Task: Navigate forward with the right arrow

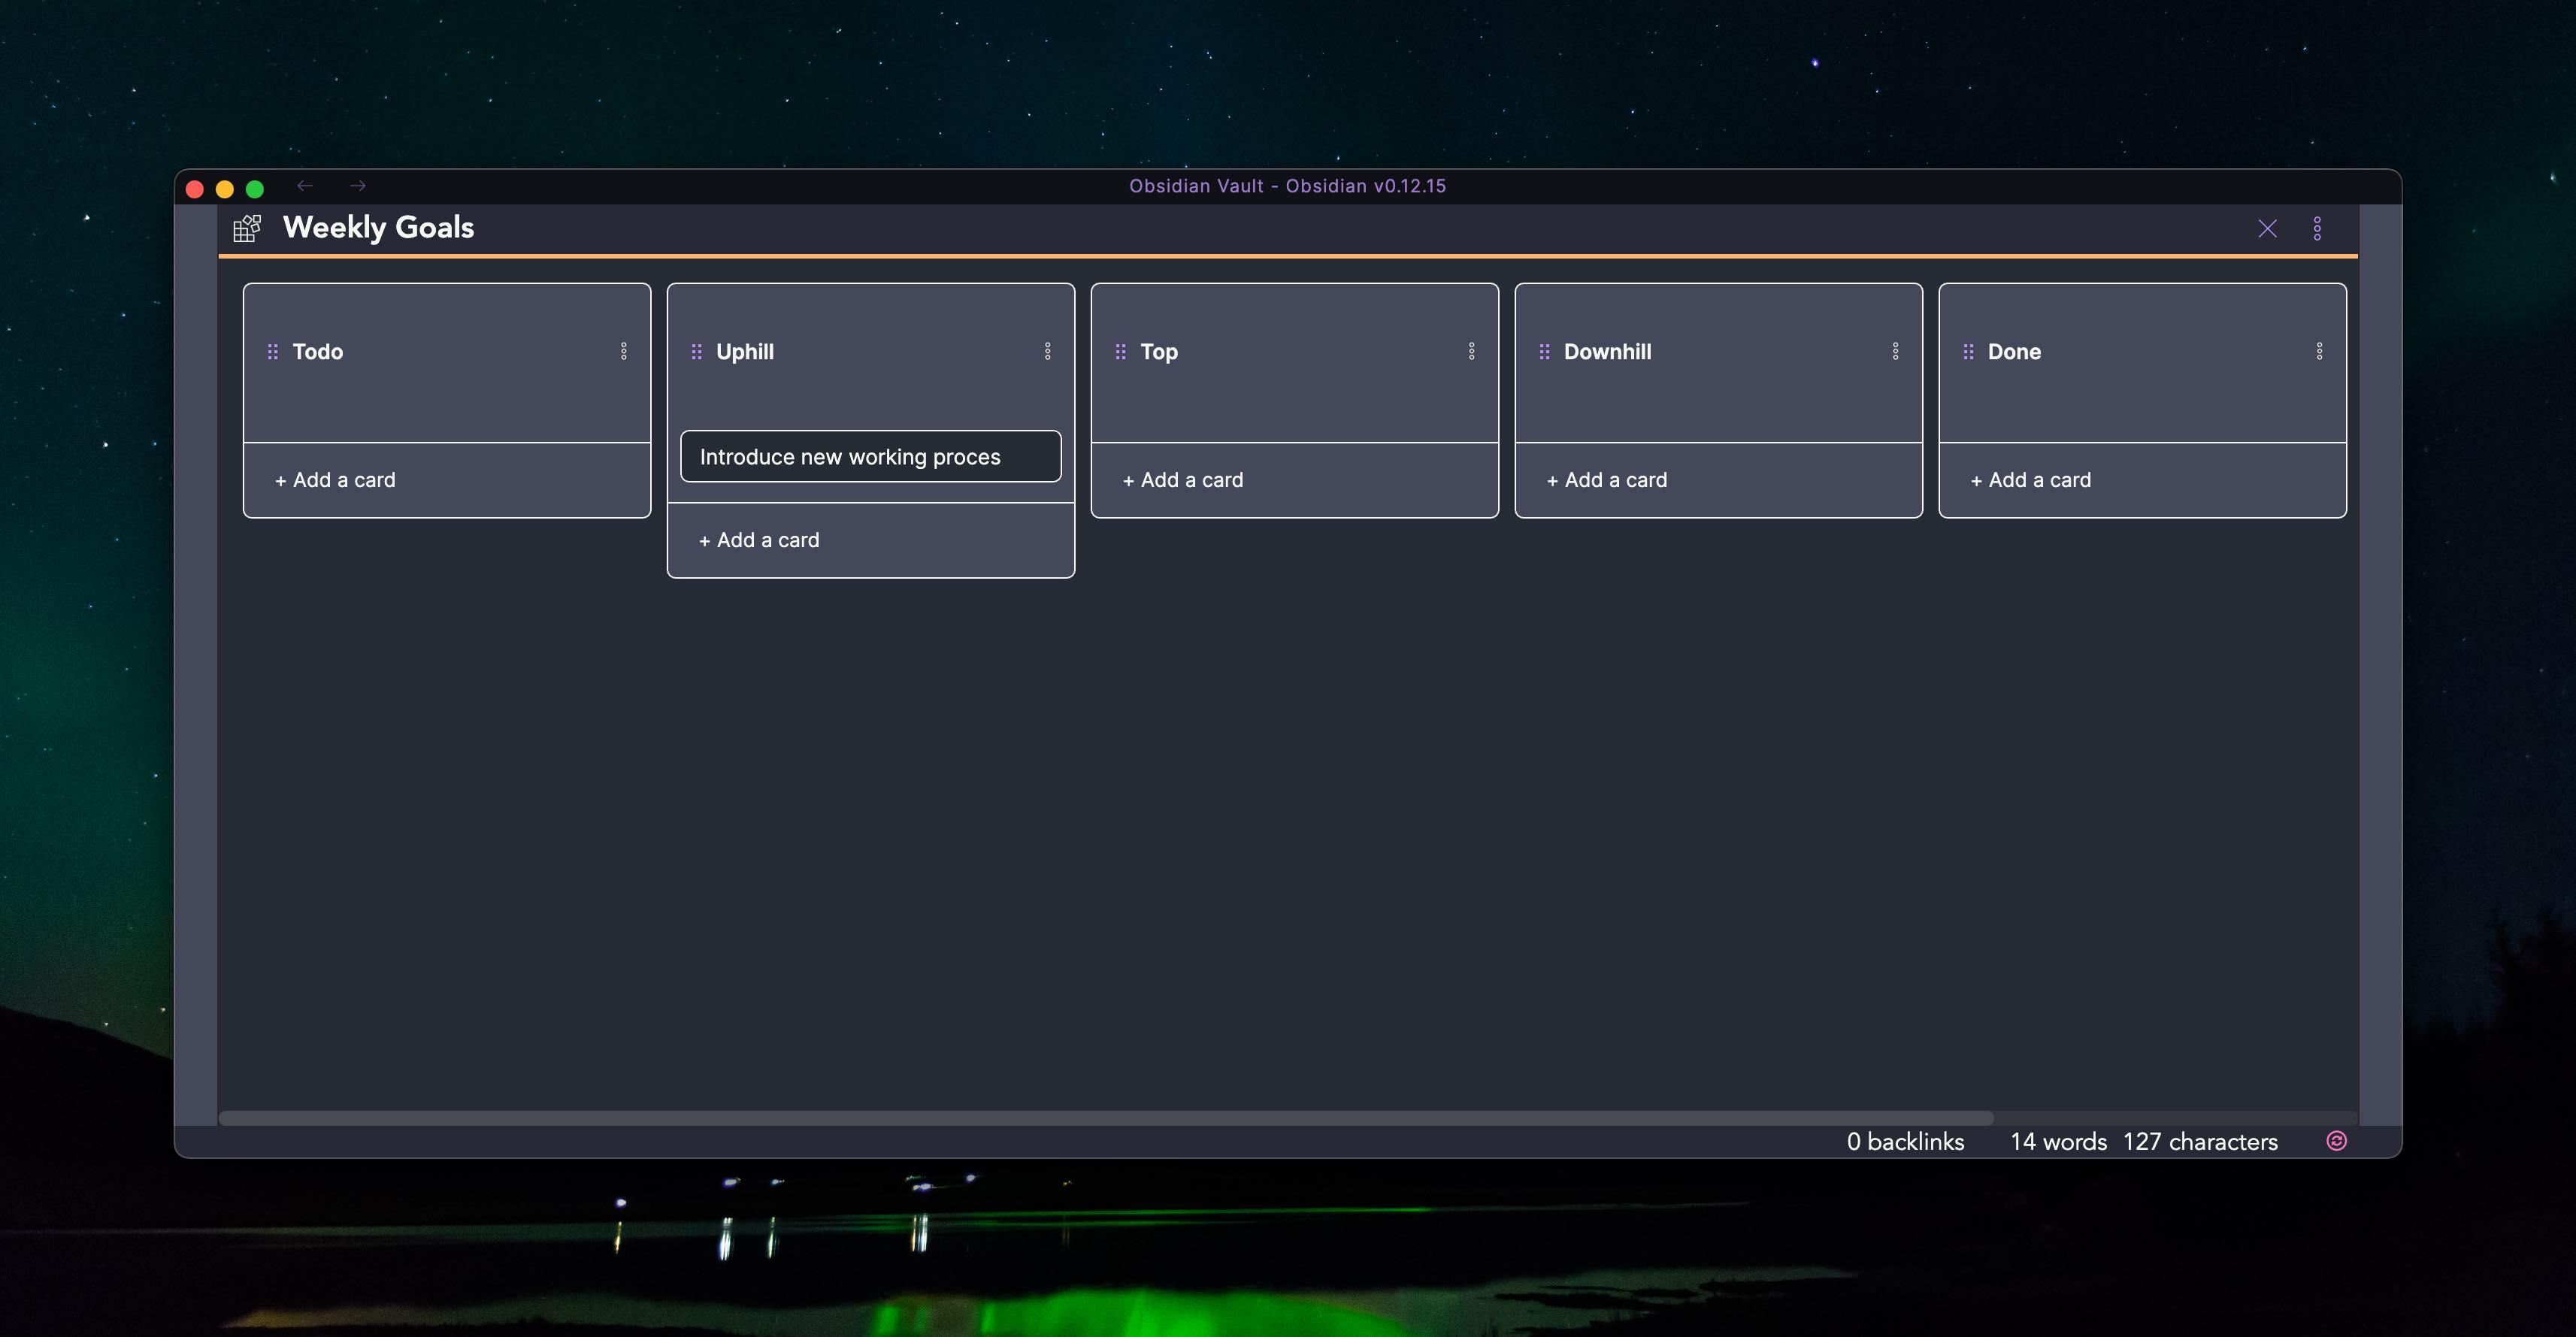Action: [358, 186]
